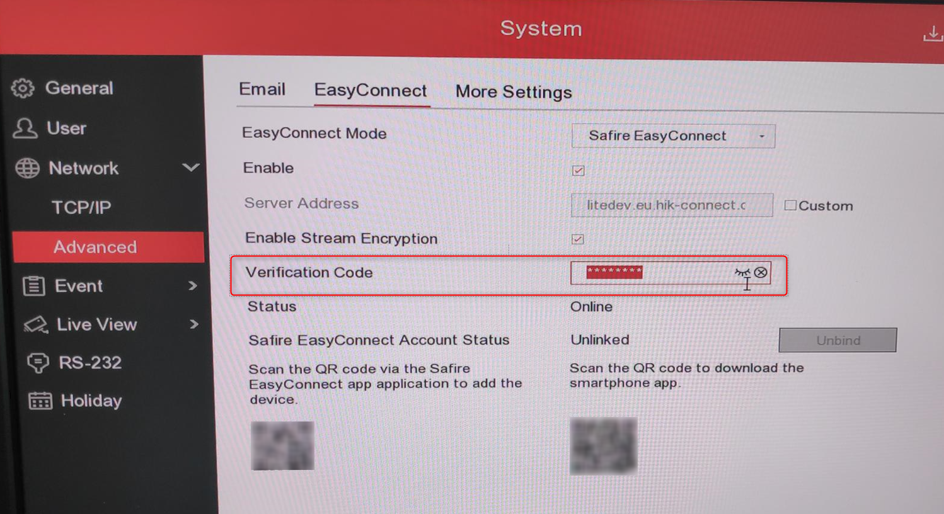Open TCP/IP network settings

pos(81,207)
